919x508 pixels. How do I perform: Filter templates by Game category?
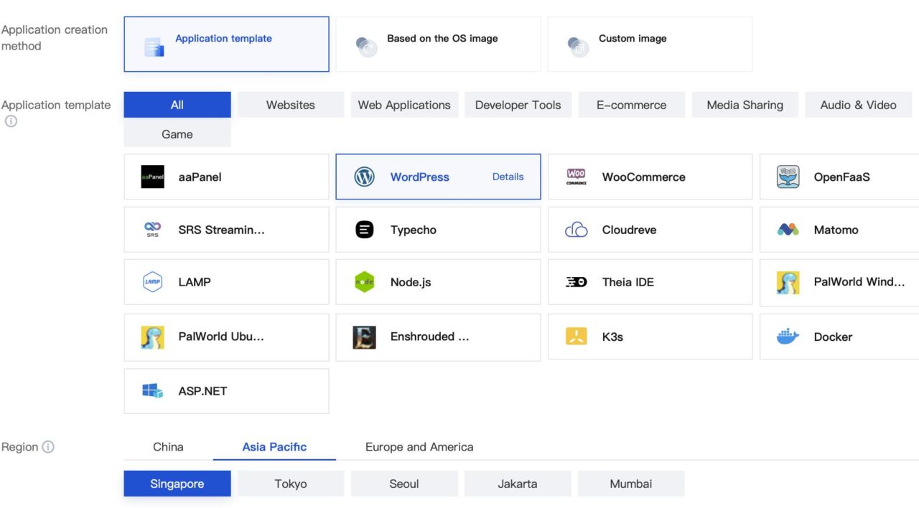click(177, 134)
